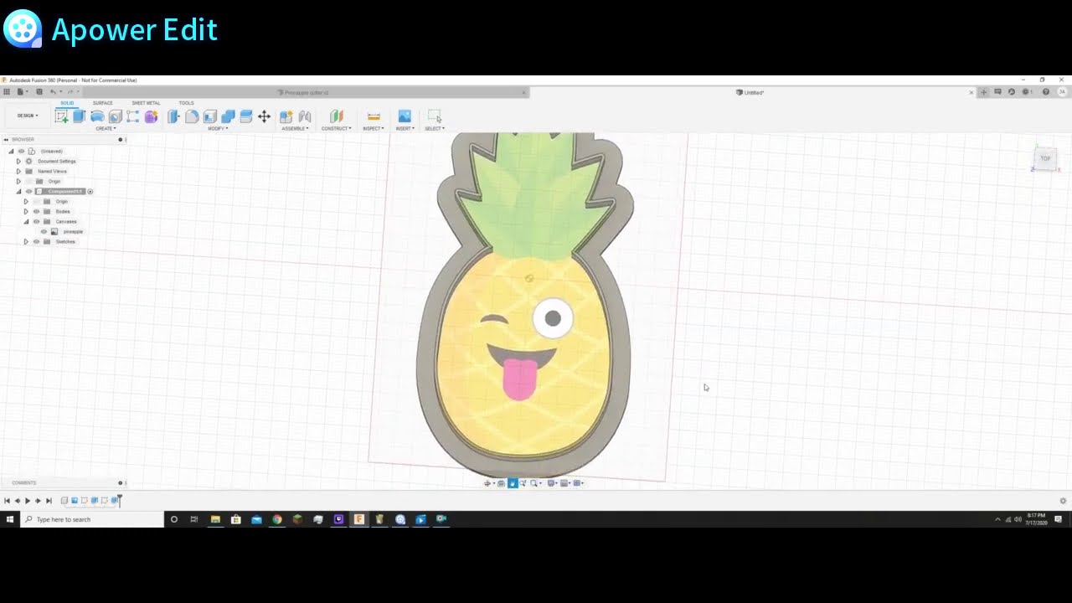
Task: Switch to the SURFACE tab
Action: [x=103, y=103]
